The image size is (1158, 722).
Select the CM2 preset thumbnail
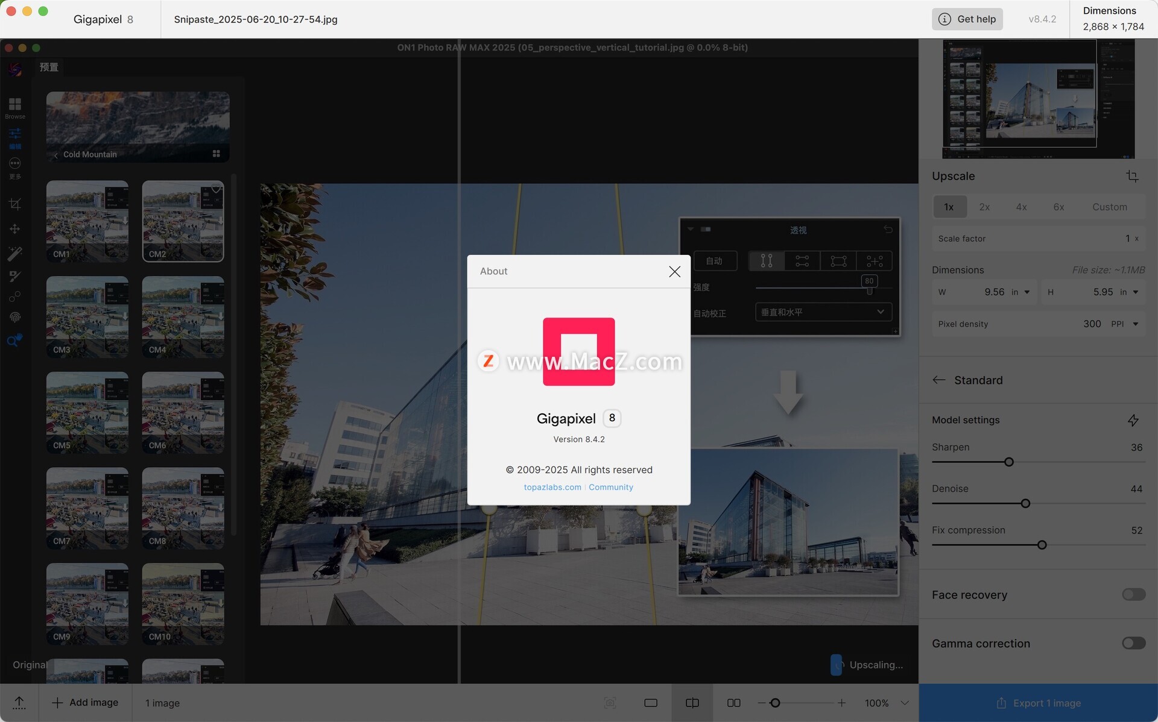click(x=183, y=221)
